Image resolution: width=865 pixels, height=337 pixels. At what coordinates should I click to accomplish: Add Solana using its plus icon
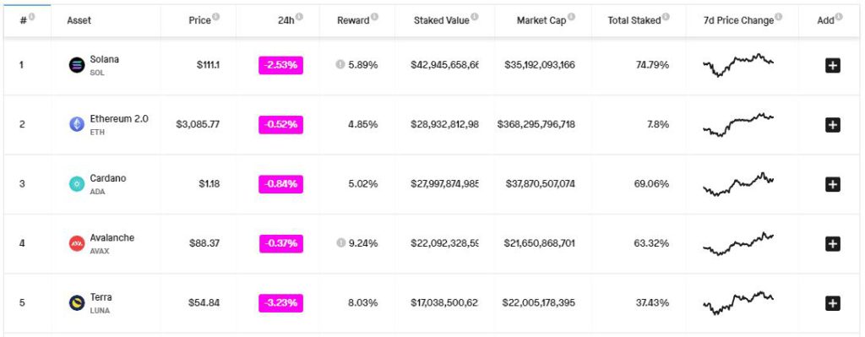[832, 66]
